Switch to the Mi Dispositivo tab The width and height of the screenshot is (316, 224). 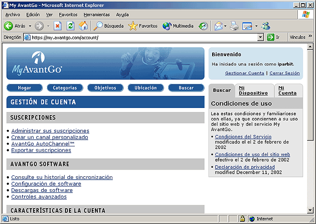coord(253,91)
